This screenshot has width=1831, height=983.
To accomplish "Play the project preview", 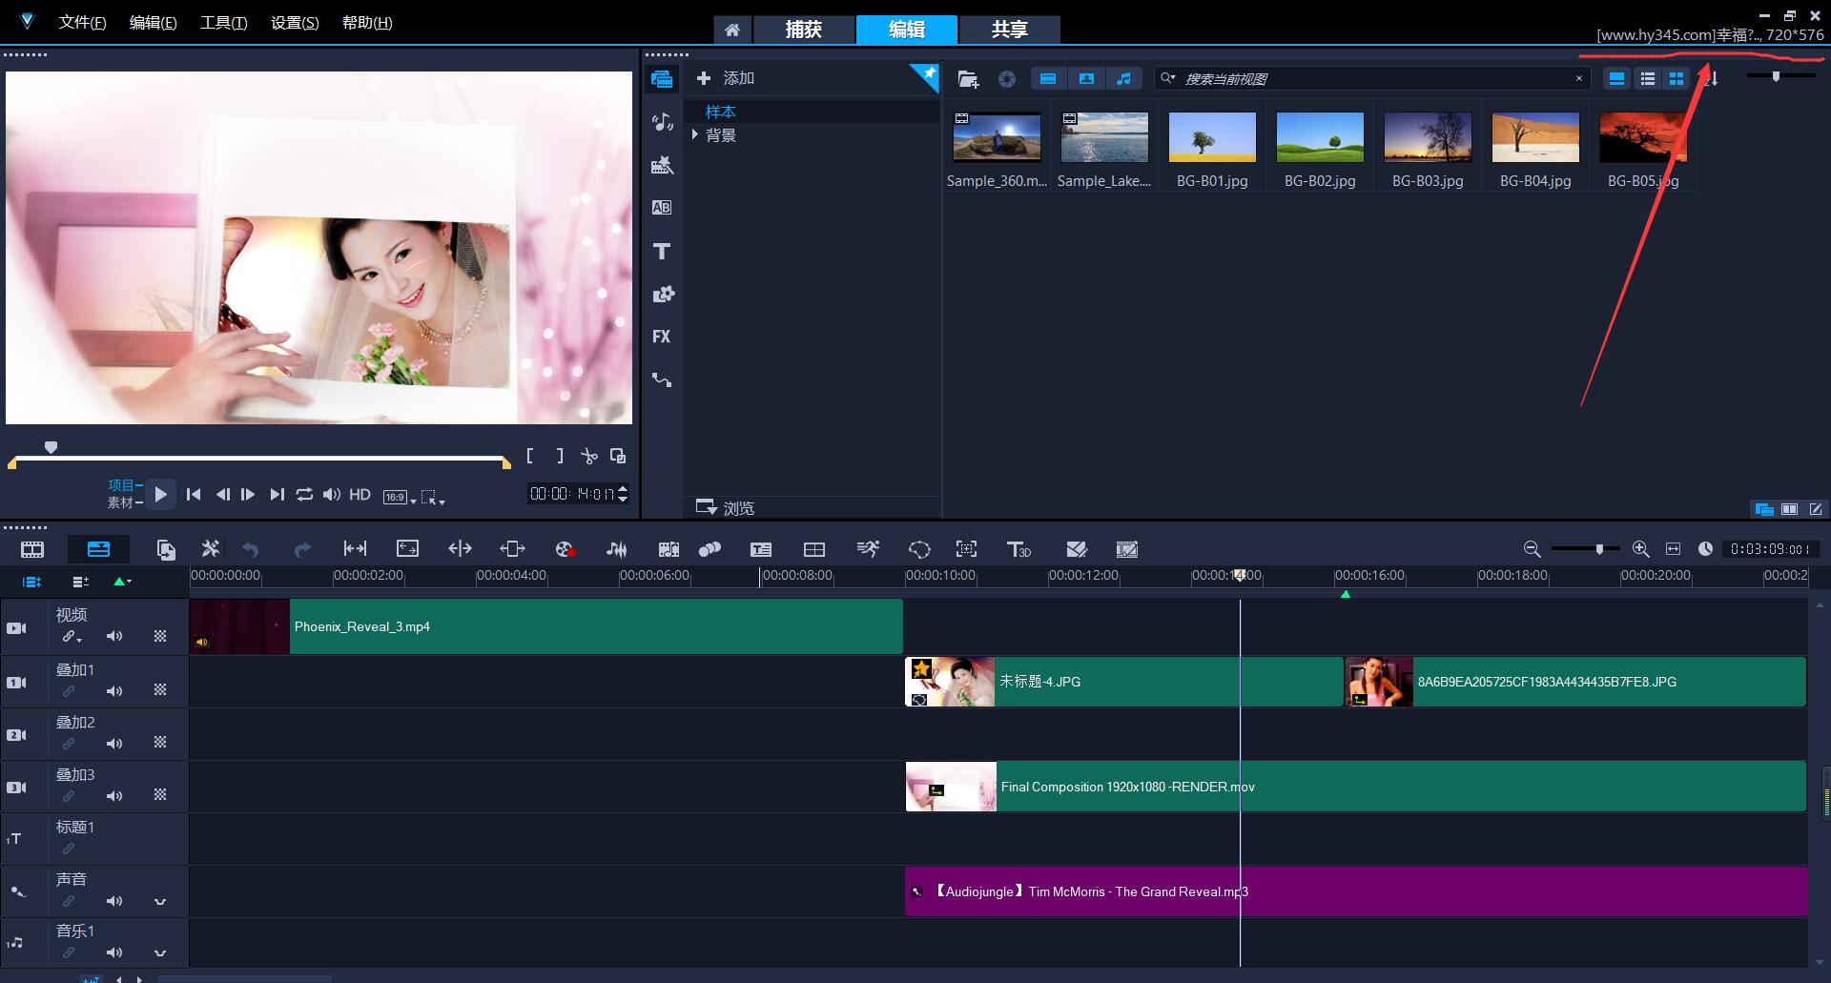I will [x=160, y=494].
